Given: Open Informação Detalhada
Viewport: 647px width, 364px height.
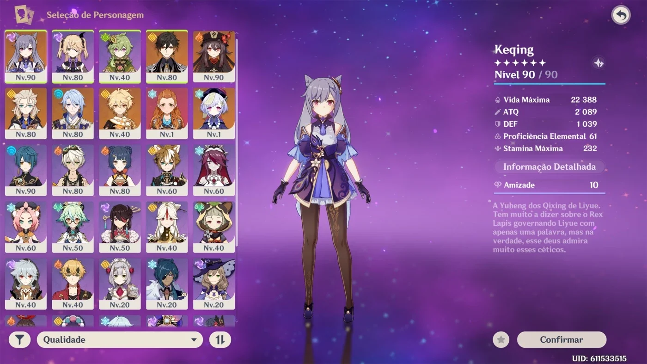Looking at the screenshot, I should click(x=549, y=167).
